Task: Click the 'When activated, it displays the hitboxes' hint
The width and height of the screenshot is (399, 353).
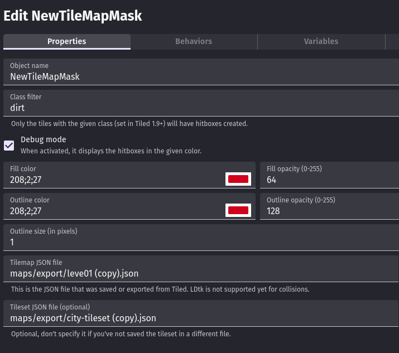Action: [x=111, y=151]
